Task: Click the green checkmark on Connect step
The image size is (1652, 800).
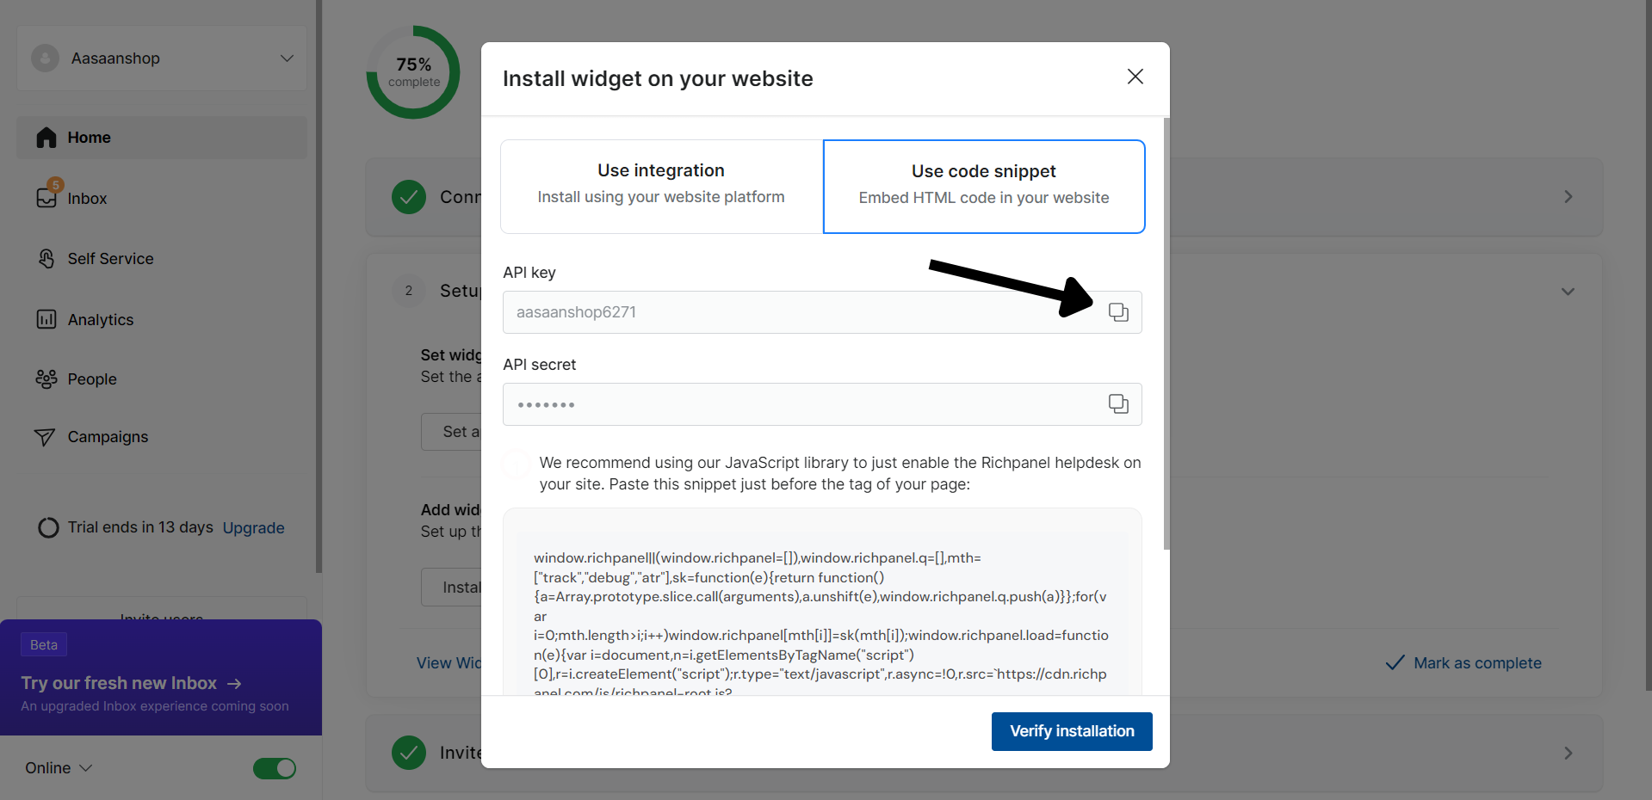Action: [x=409, y=197]
